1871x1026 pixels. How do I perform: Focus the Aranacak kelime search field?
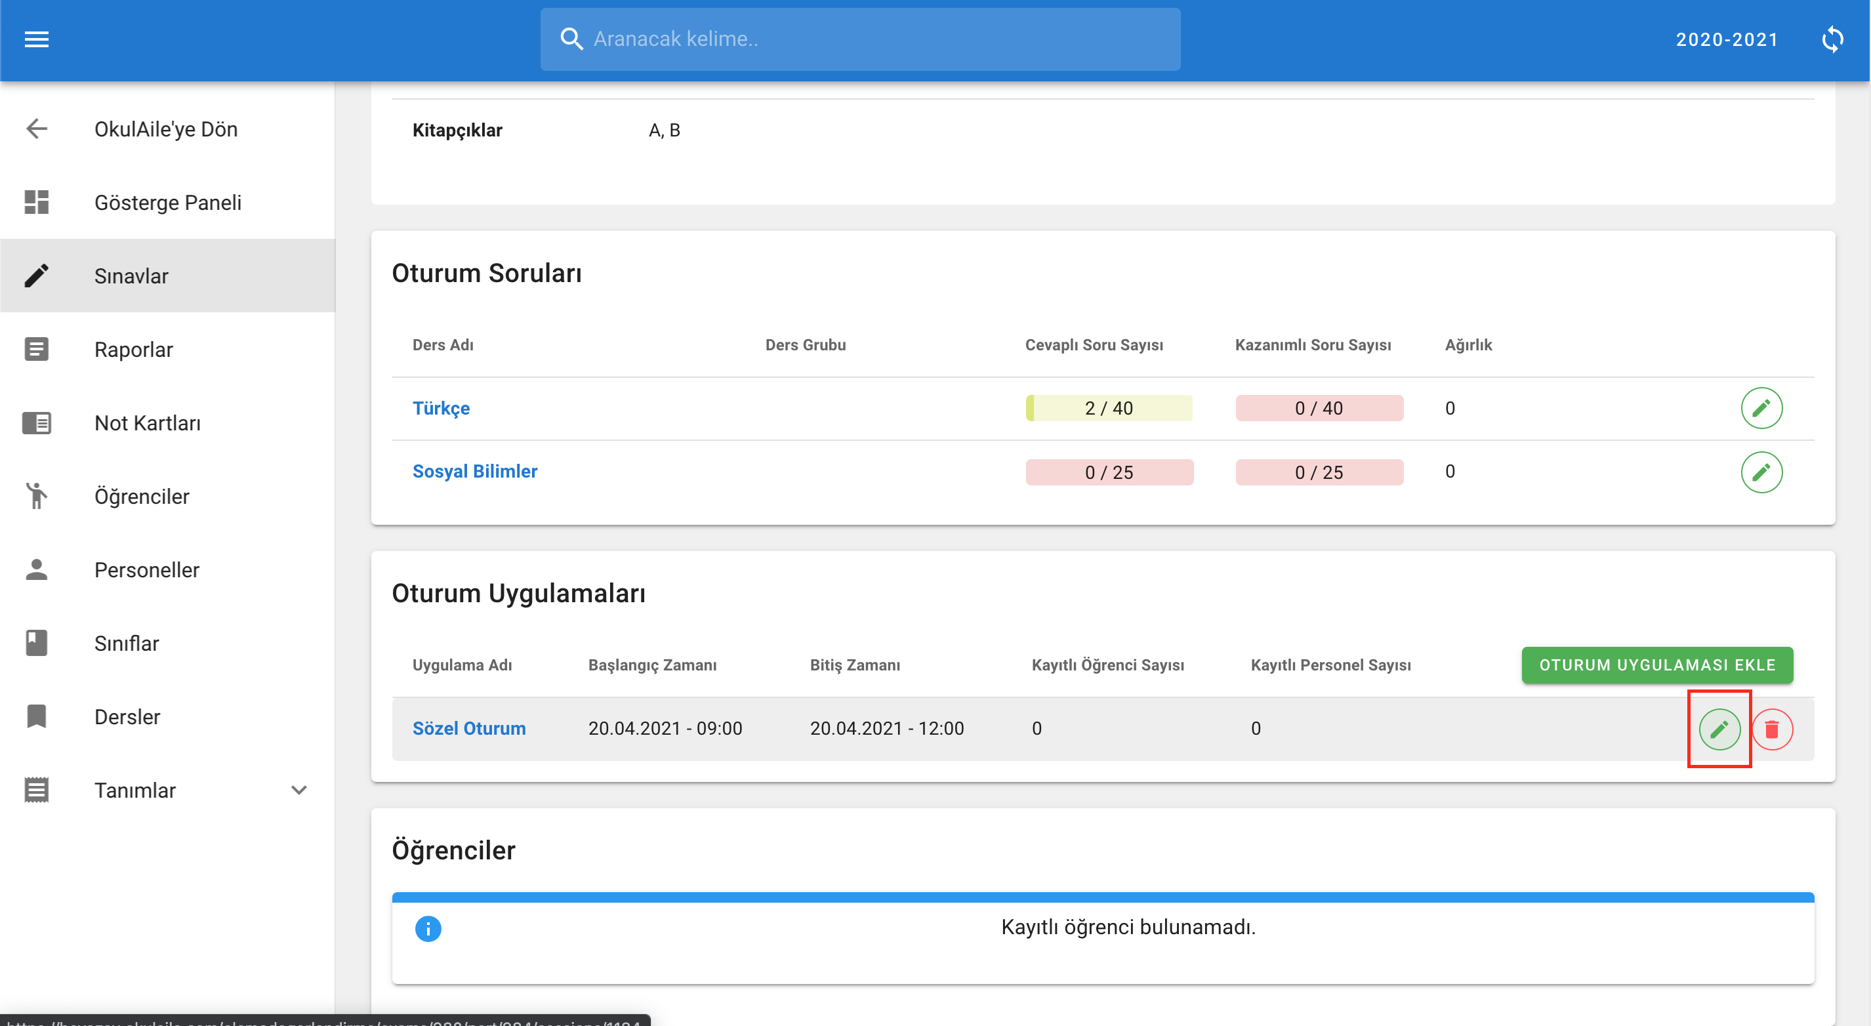point(860,39)
